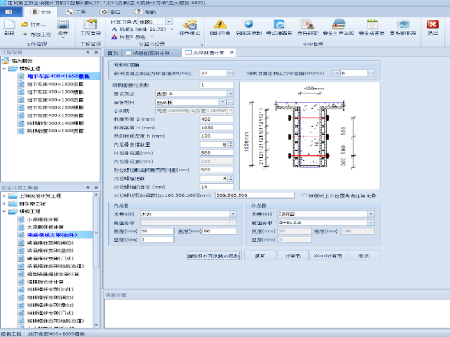This screenshot has width=450, height=337.
Task: Toggle the 侧模板上下位置考虑压角龙骨 checkbox
Action: [304, 195]
